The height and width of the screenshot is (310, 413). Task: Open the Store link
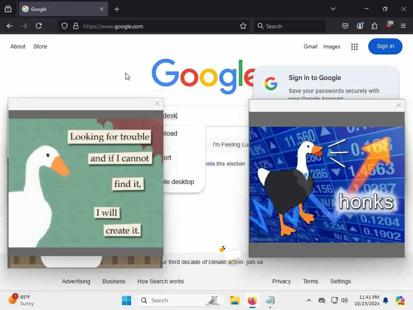pos(40,46)
